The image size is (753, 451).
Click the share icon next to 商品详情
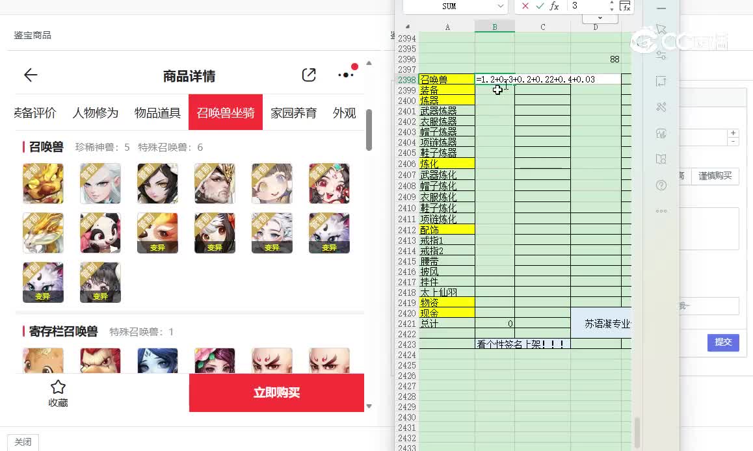click(309, 75)
